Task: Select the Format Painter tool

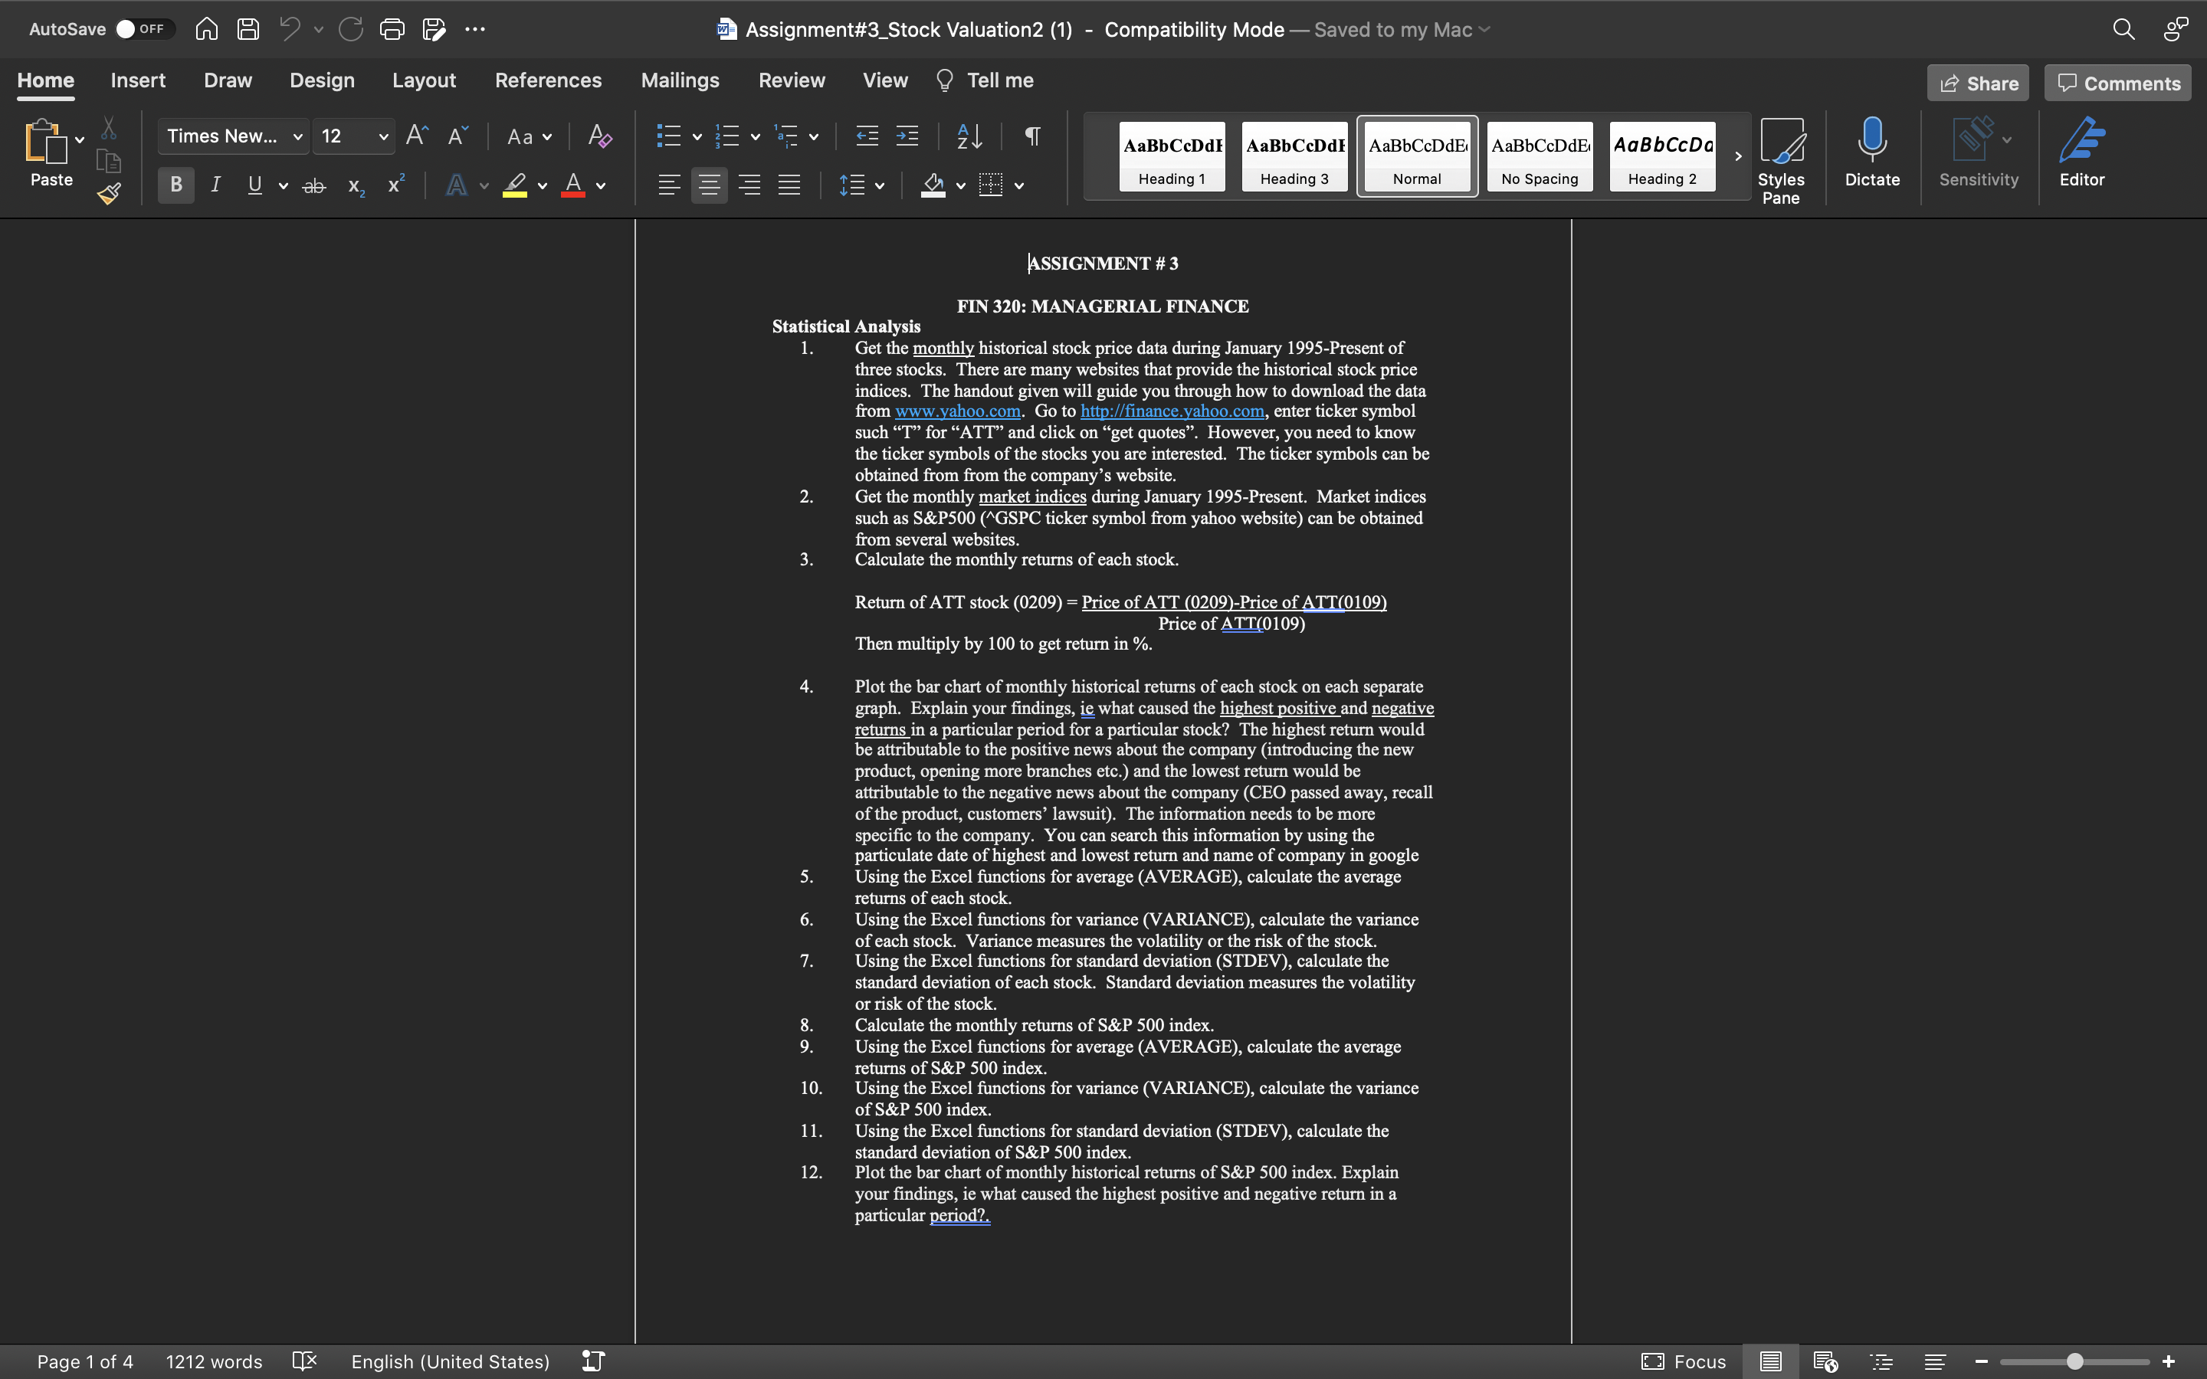Action: click(107, 192)
